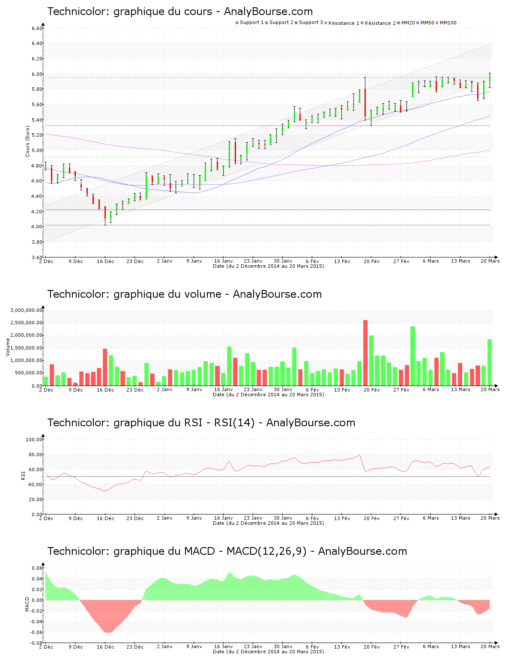Toggle the Résistance 2 legend entry
Image resolution: width=514 pixels, height=664 pixels.
(x=380, y=23)
